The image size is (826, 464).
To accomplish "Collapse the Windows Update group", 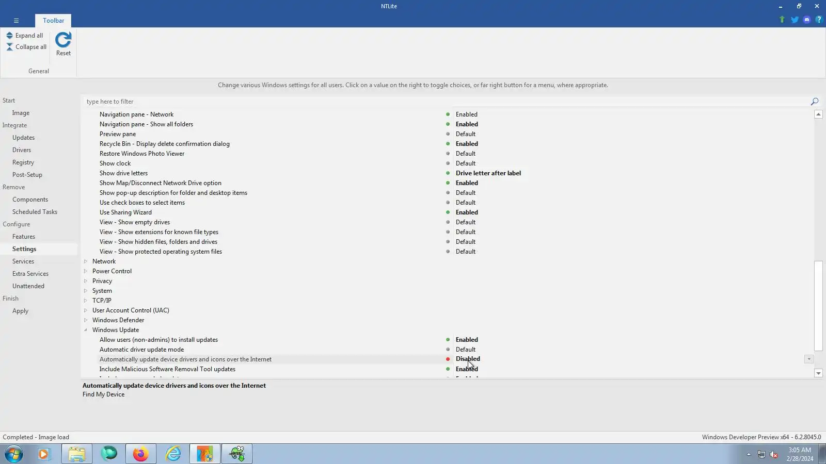I will [x=86, y=330].
